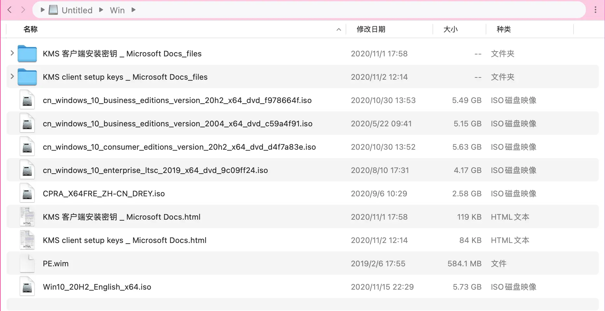Click the ISO icon of the consumer_editions_20h2 image
The height and width of the screenshot is (311, 605).
pos(27,146)
